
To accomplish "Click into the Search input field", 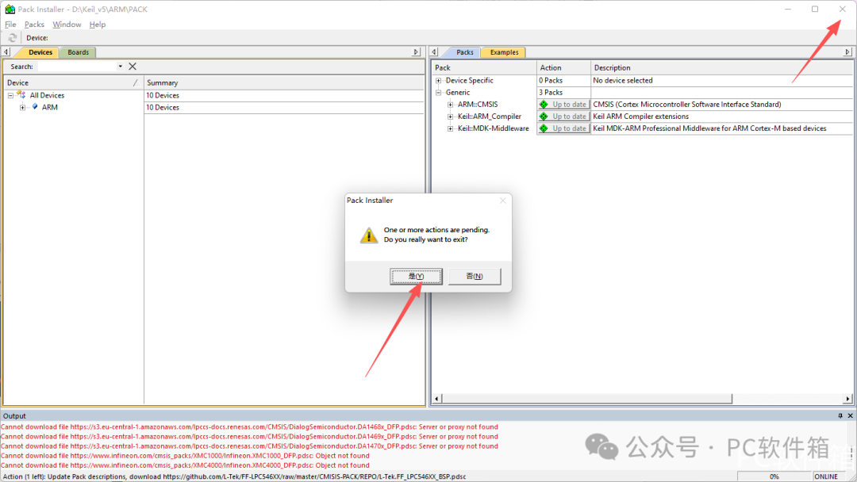I will tap(76, 67).
